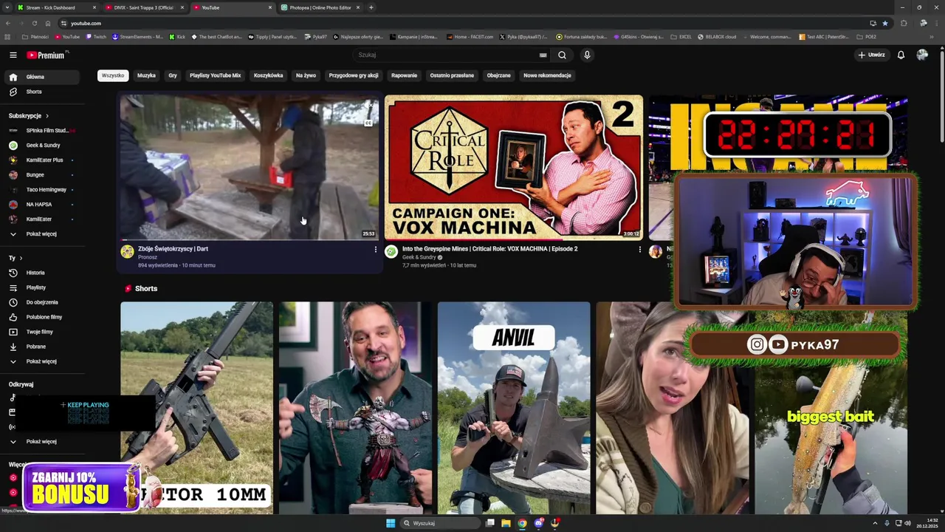Viewport: 945px width, 532px height.
Task: Open Polubione filmy liked videos
Action: pyautogui.click(x=41, y=317)
